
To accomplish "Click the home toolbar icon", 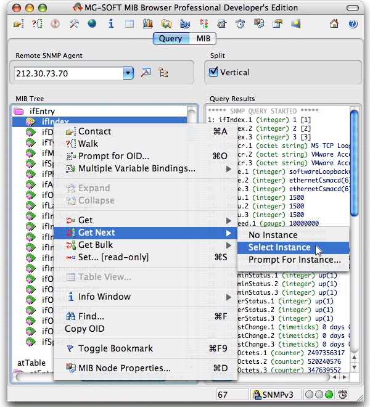I will click(x=334, y=23).
